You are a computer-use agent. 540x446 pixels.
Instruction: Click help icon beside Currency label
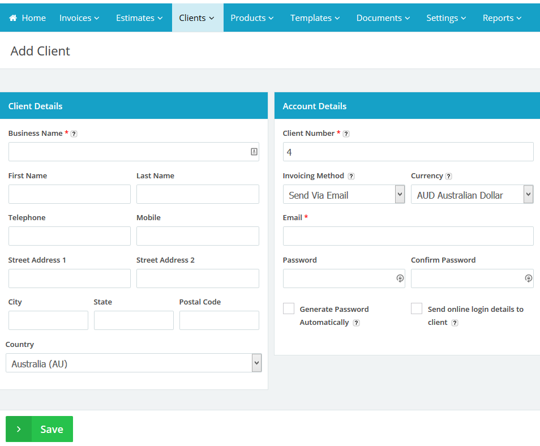pos(448,177)
